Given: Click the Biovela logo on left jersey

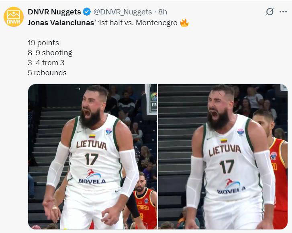Looking at the screenshot, I should tap(92, 177).
